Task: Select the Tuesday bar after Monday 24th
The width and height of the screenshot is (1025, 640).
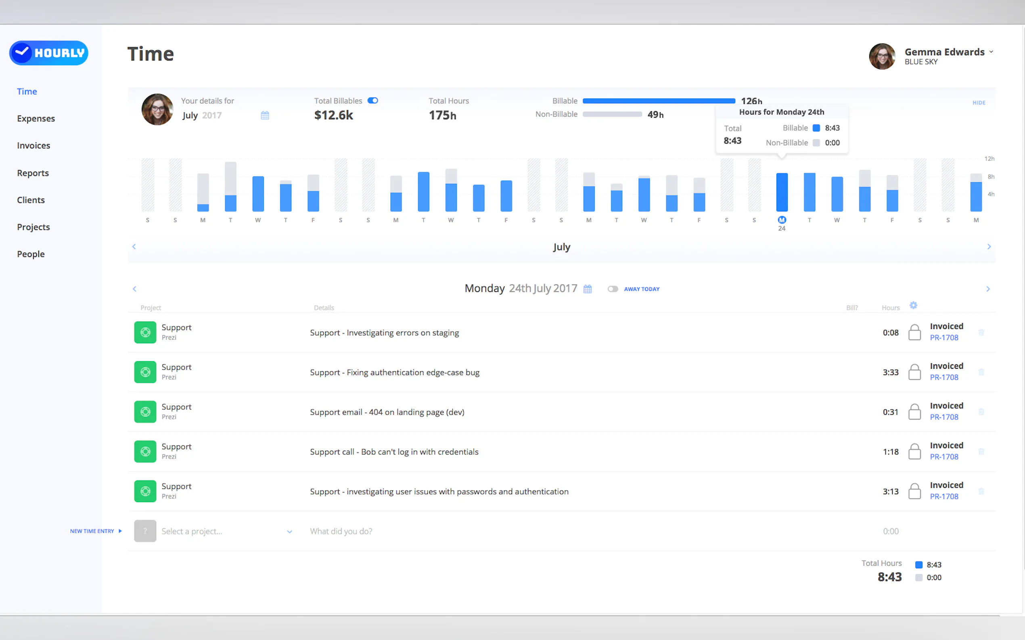Action: (809, 193)
